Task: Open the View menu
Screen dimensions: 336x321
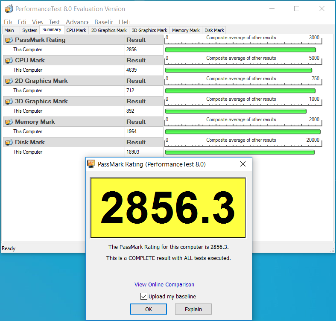Action: (x=37, y=22)
